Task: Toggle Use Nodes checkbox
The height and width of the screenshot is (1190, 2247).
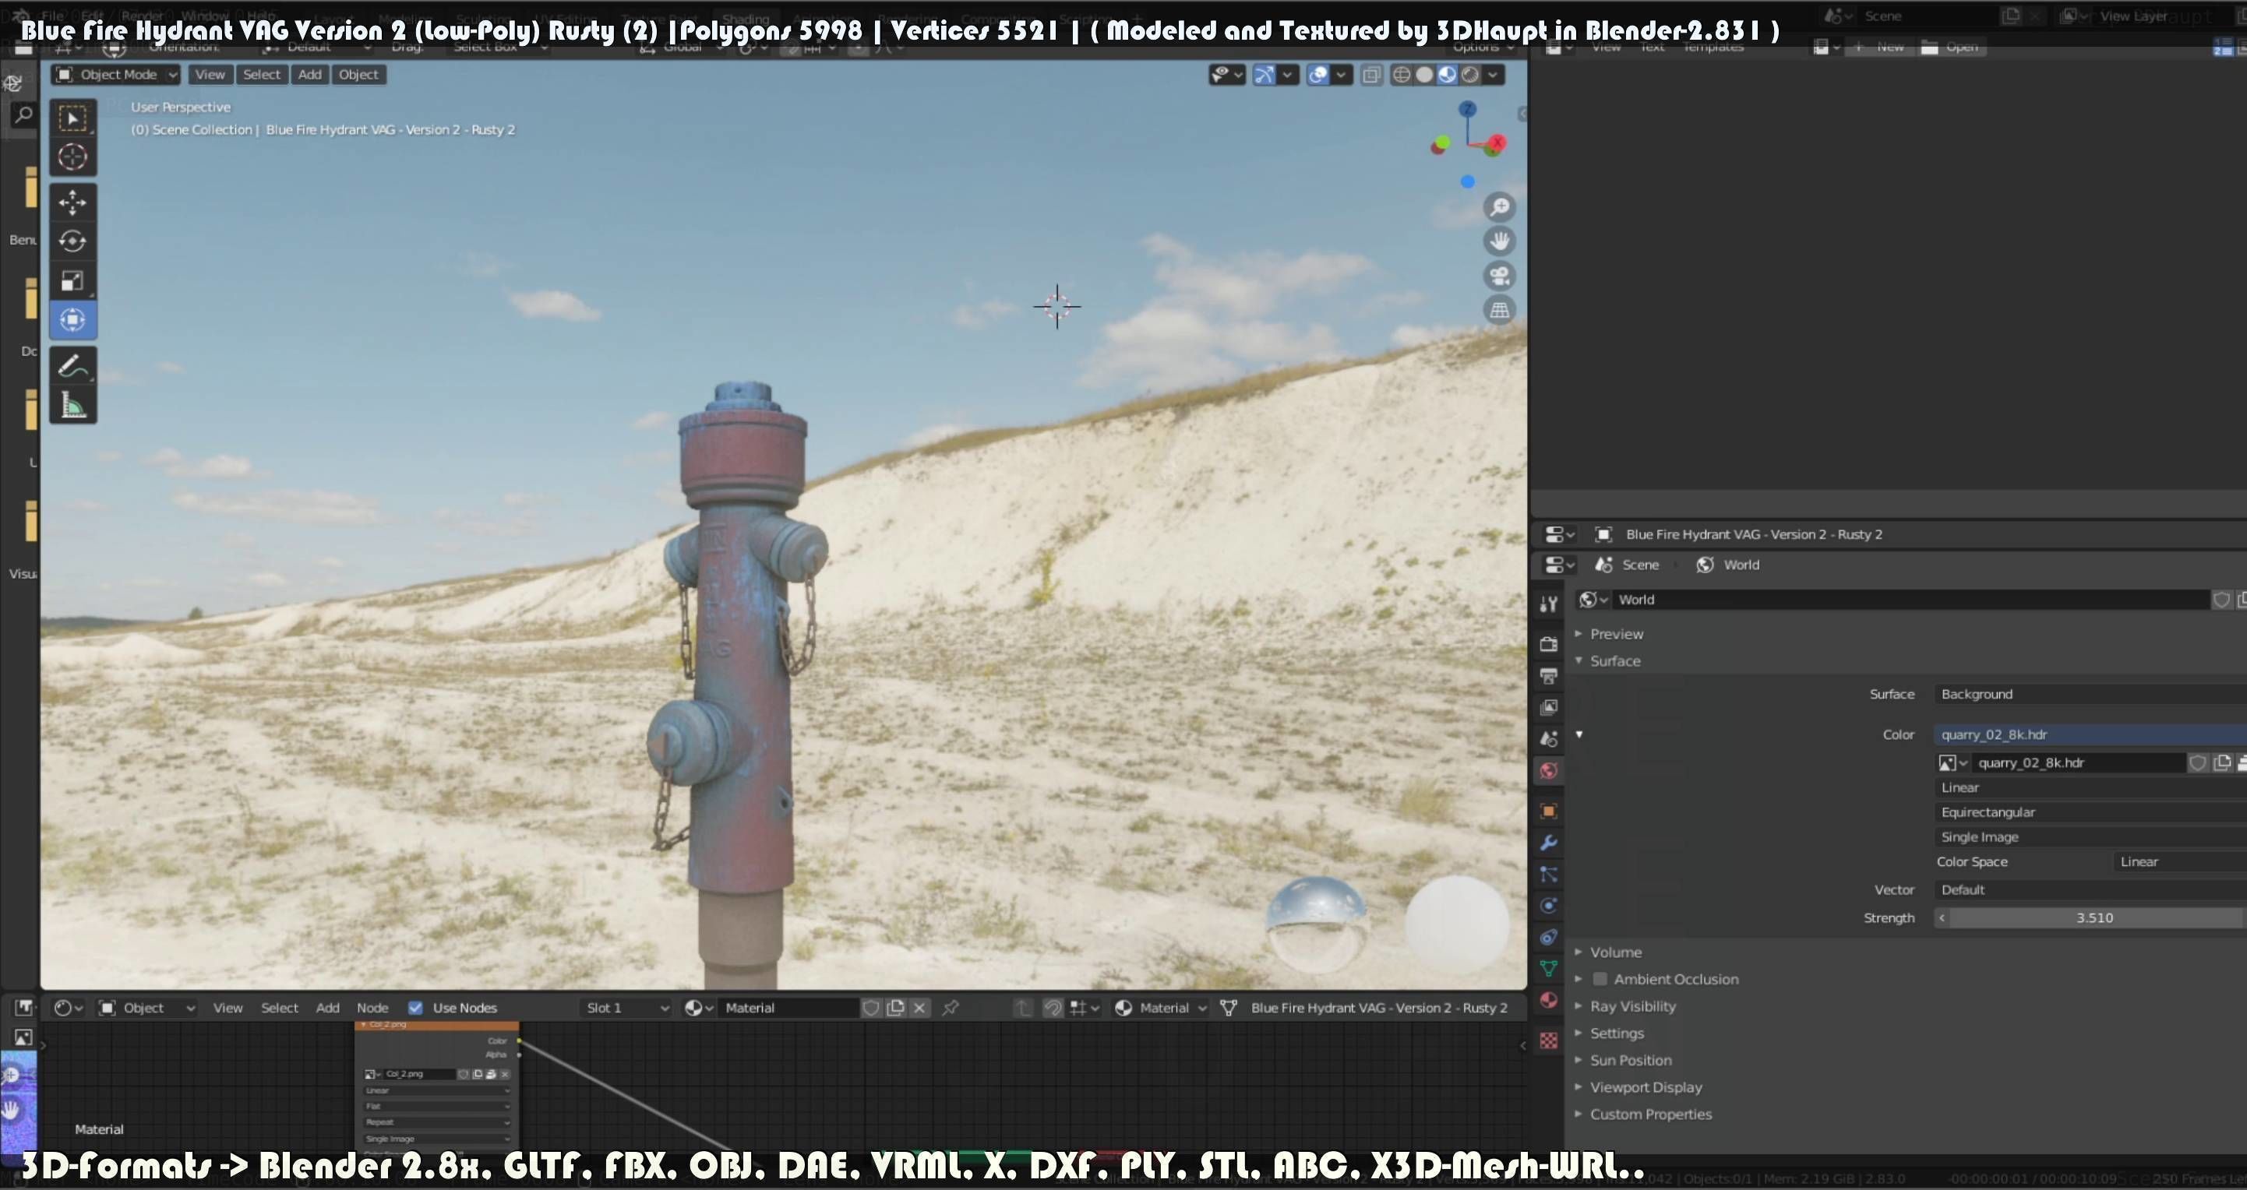Action: (x=415, y=1008)
